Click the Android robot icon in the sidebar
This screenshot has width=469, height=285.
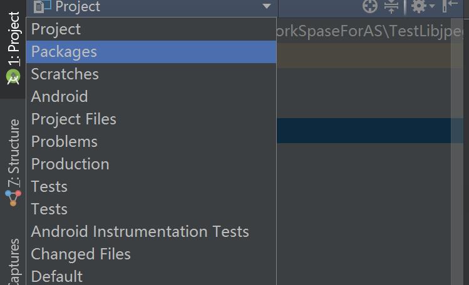click(x=13, y=76)
